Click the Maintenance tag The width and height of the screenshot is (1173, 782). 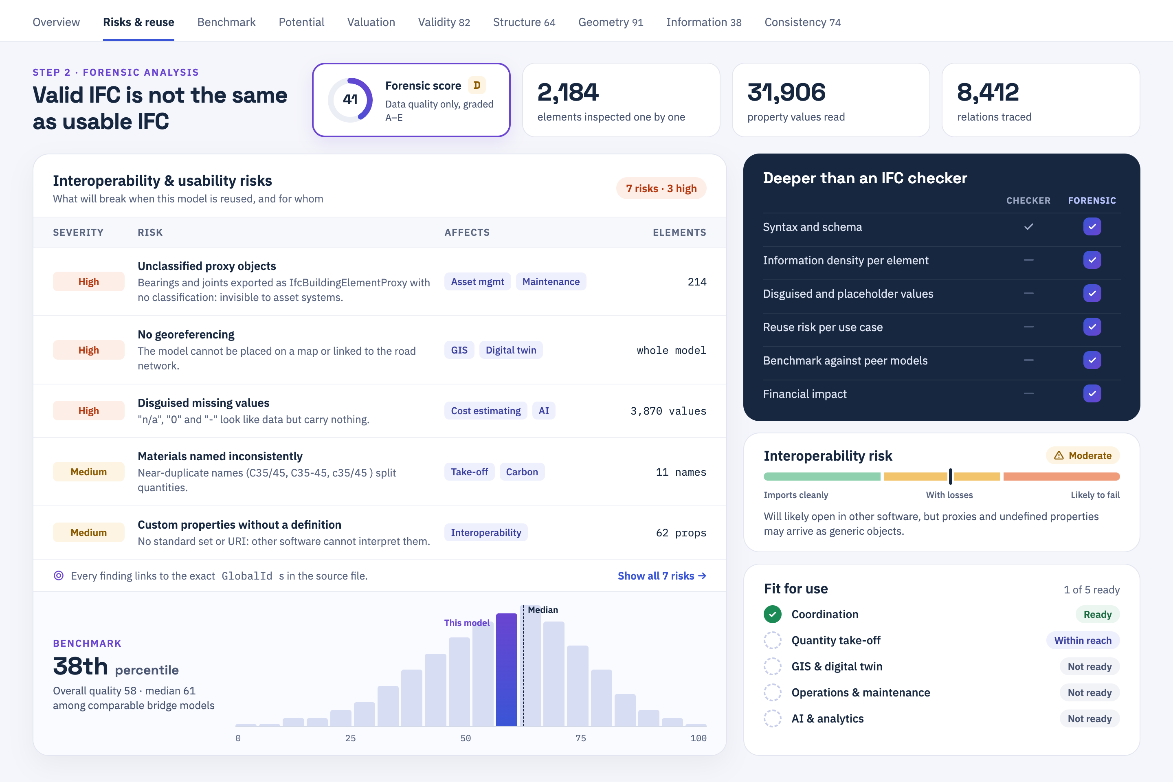(551, 282)
